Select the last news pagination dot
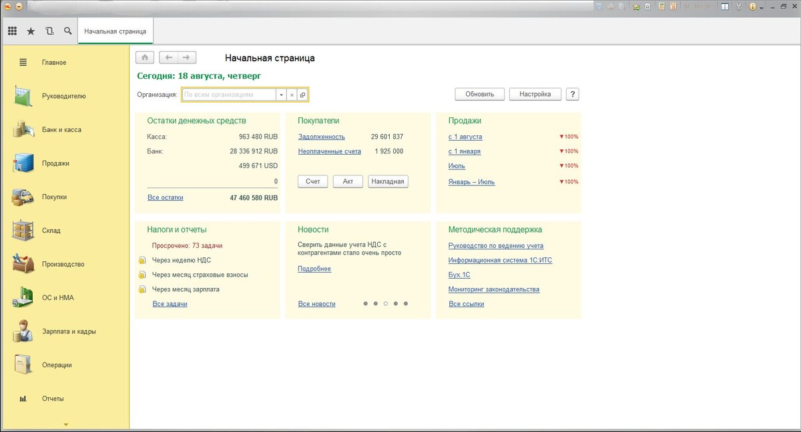 pyautogui.click(x=406, y=303)
